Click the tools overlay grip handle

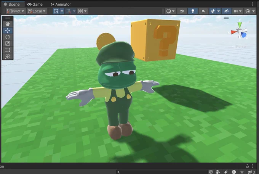(8, 18)
